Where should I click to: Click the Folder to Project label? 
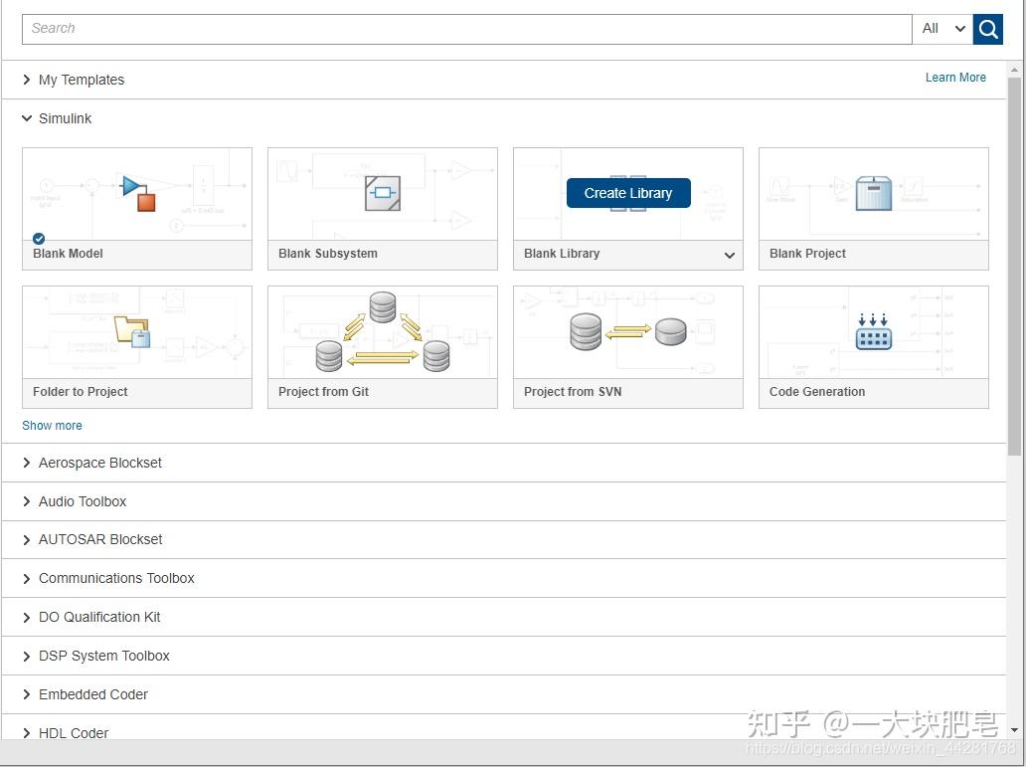[81, 392]
